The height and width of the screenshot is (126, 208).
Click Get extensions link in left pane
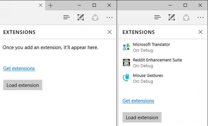[19, 68]
